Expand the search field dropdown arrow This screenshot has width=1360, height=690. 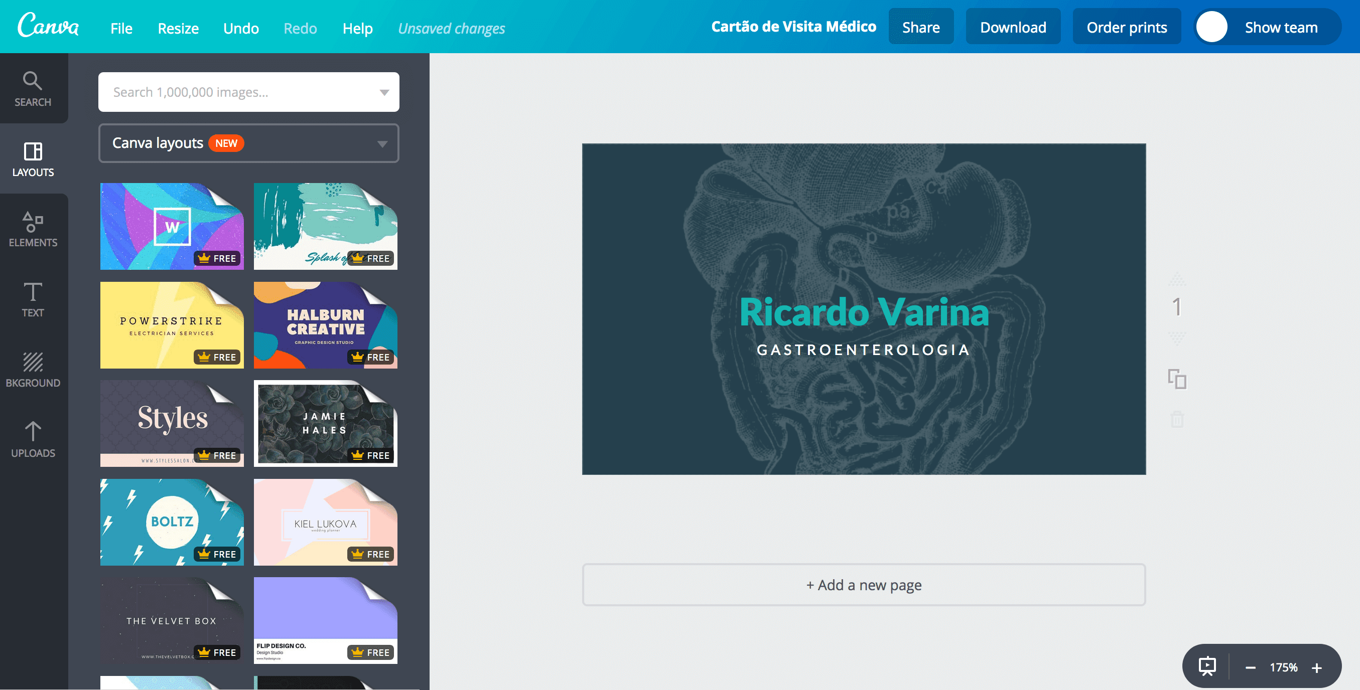(384, 92)
